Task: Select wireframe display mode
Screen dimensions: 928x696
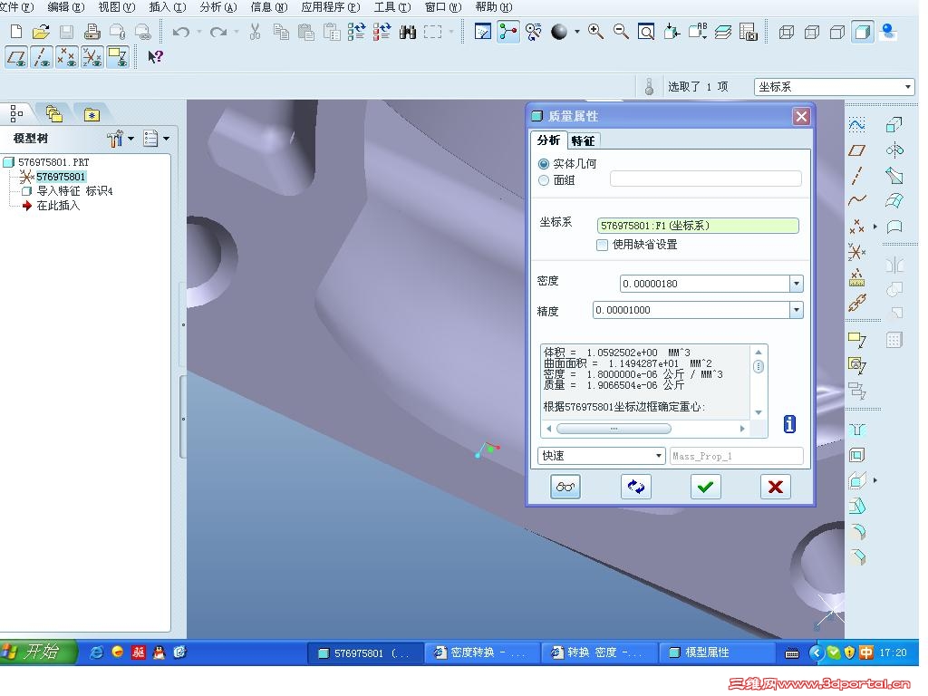Action: [787, 32]
